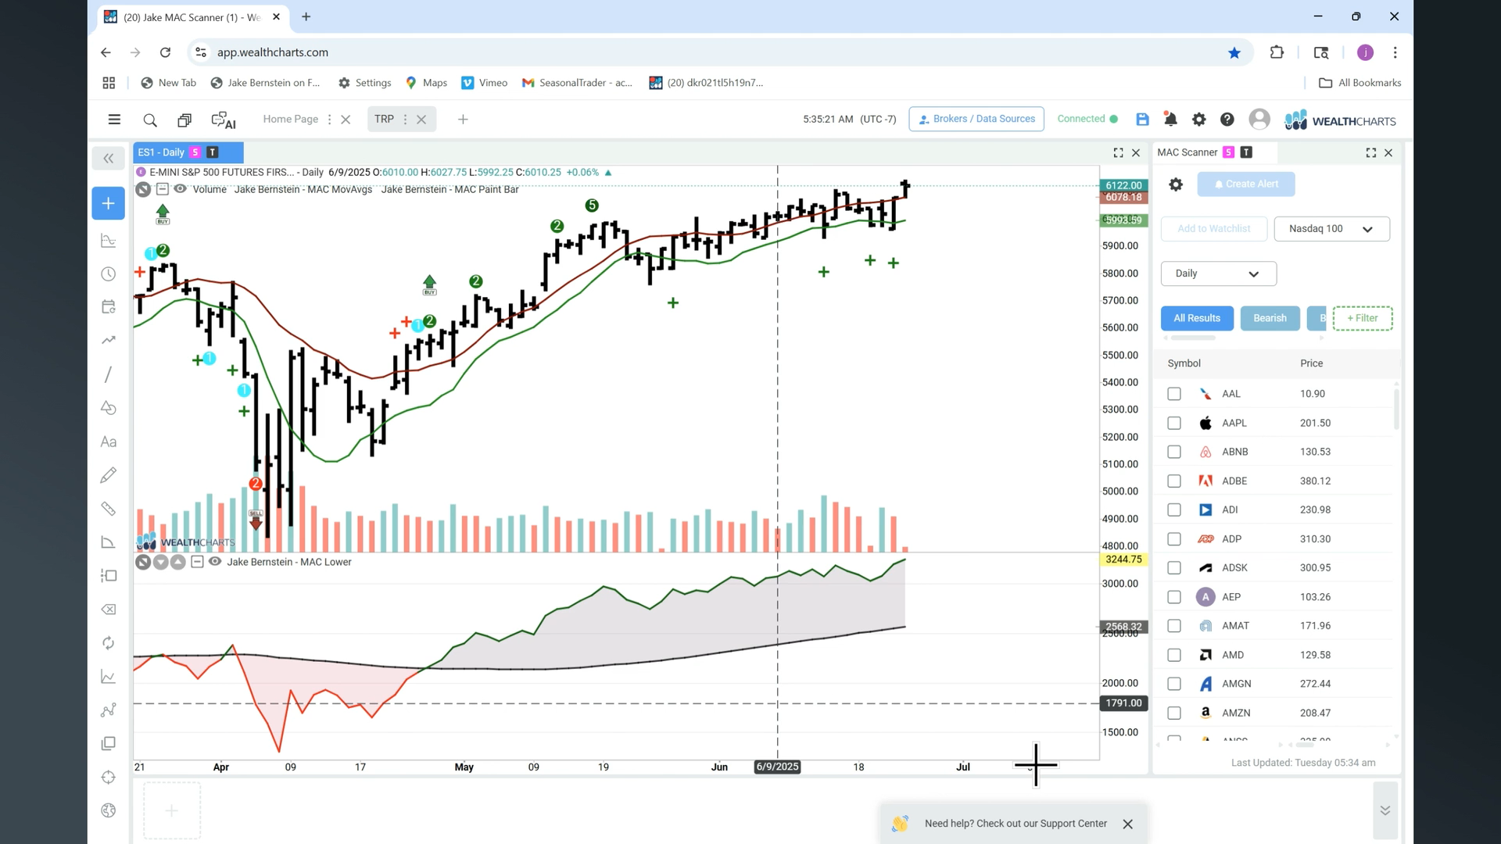Toggle visibility eye for Volume indicators row
The image size is (1501, 844).
click(x=180, y=189)
